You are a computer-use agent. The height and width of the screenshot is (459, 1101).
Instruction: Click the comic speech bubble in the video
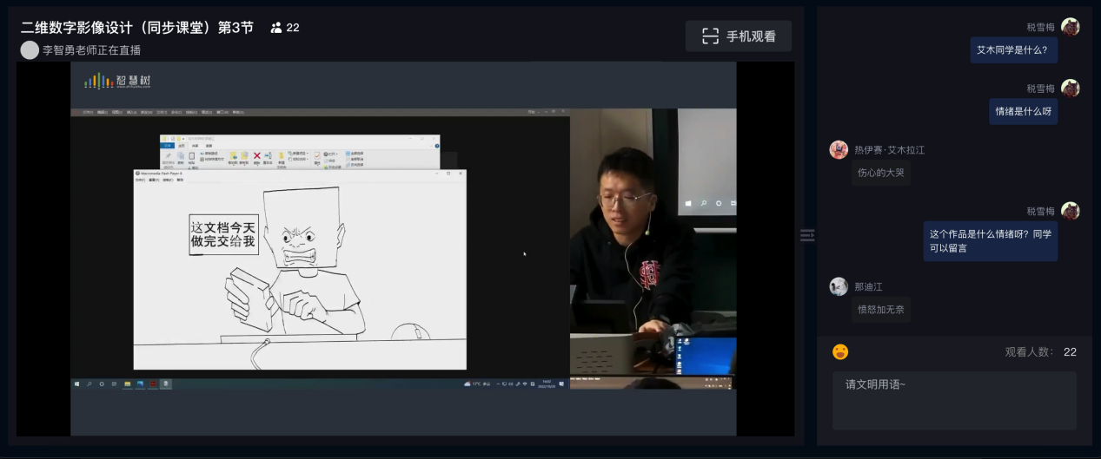click(x=224, y=234)
